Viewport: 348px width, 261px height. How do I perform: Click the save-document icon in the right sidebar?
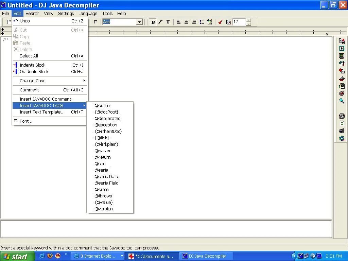(x=342, y=41)
